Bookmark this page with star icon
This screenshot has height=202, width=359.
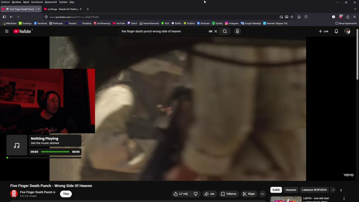(292, 17)
